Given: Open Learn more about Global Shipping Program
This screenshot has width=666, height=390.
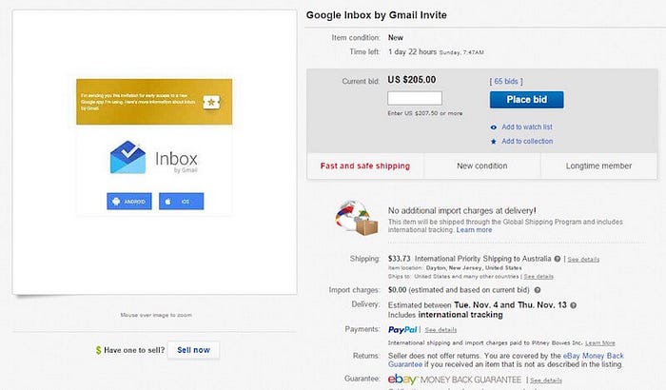Looking at the screenshot, I should (x=474, y=230).
